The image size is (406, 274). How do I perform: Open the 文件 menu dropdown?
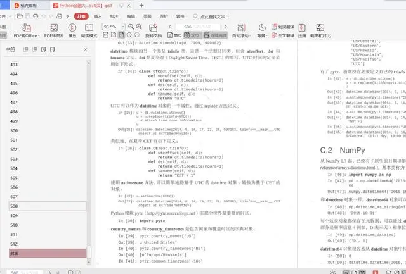(6, 16)
